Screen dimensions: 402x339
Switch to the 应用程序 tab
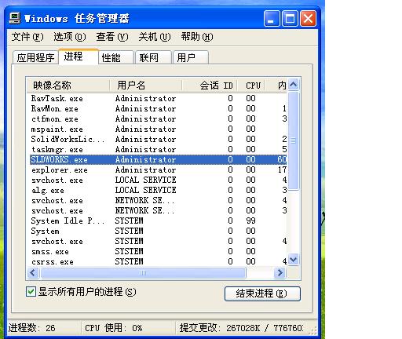[35, 57]
